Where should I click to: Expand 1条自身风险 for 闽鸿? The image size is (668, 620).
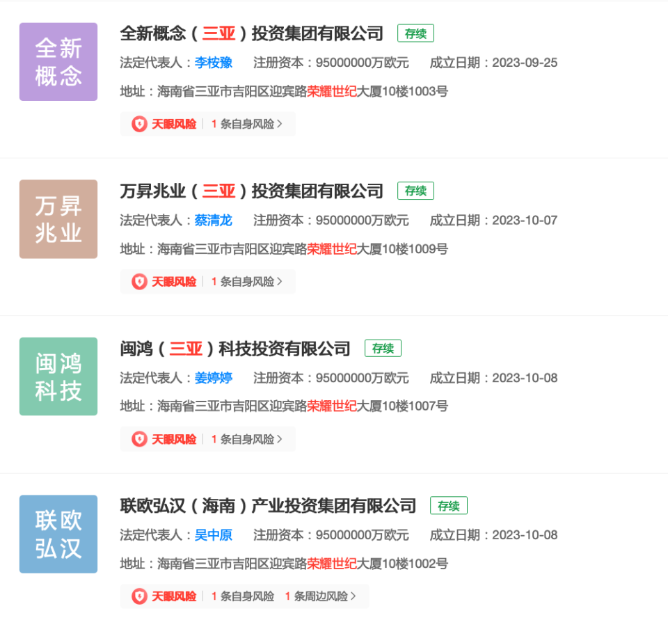coord(246,439)
